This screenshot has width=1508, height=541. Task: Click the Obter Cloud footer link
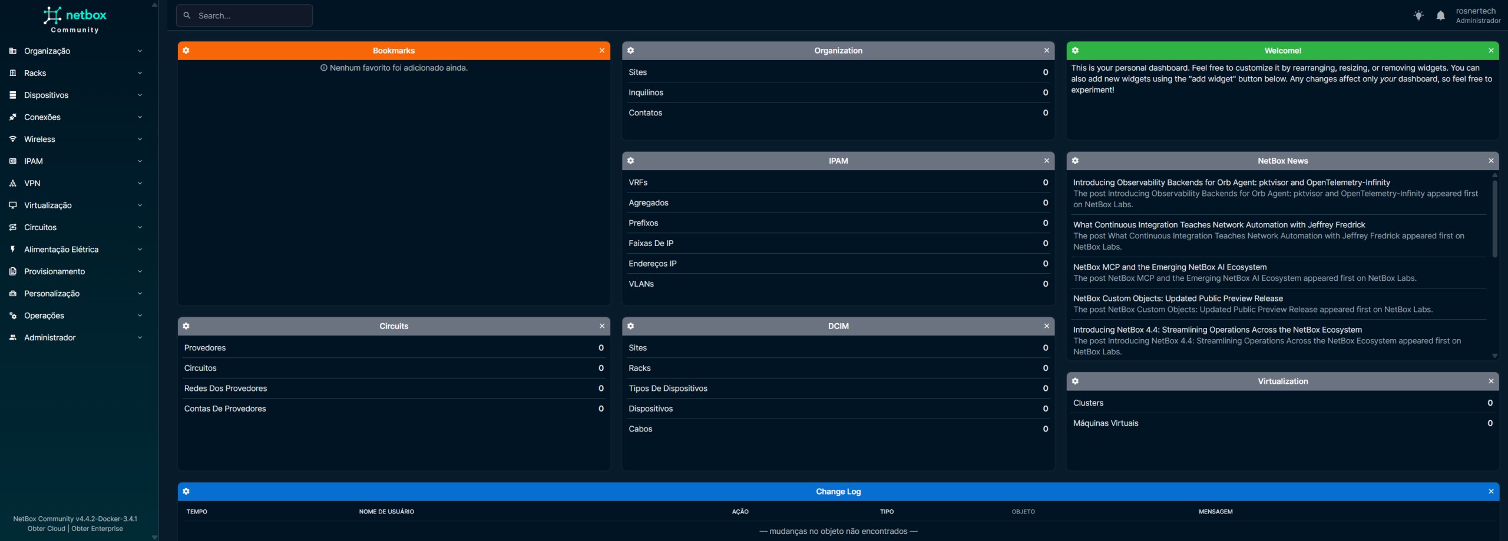click(x=46, y=529)
